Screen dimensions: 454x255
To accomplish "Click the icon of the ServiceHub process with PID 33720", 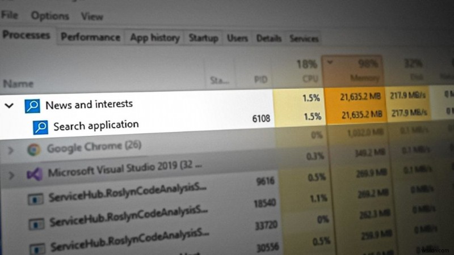I will click(x=37, y=249).
